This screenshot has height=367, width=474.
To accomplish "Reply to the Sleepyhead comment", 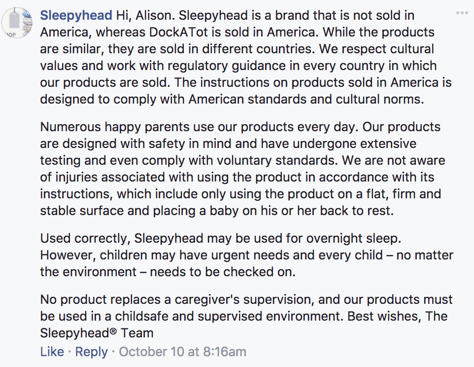I will (92, 352).
